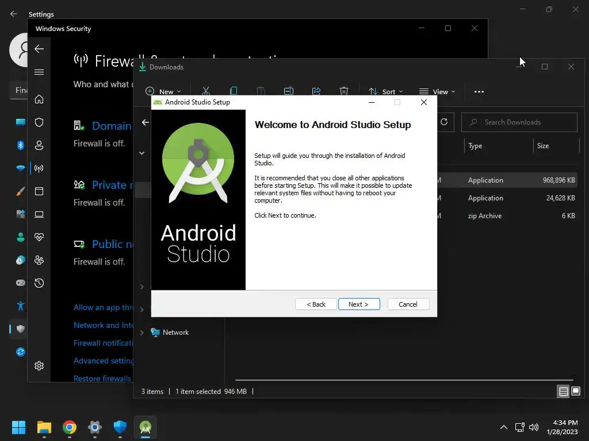Click the Back button in setup wizard
The width and height of the screenshot is (589, 441).
(x=316, y=304)
